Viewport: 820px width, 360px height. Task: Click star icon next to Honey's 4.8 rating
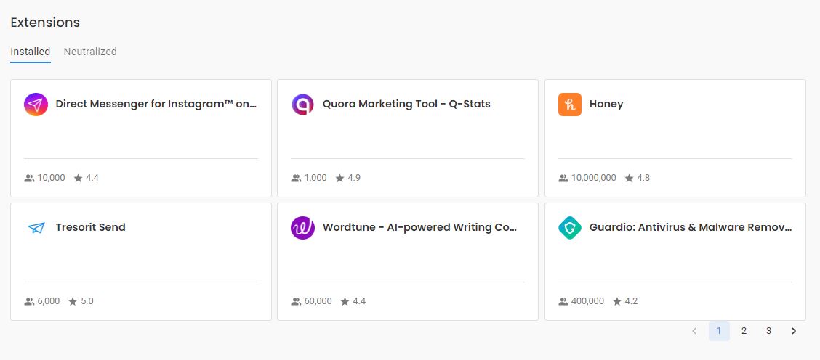629,178
